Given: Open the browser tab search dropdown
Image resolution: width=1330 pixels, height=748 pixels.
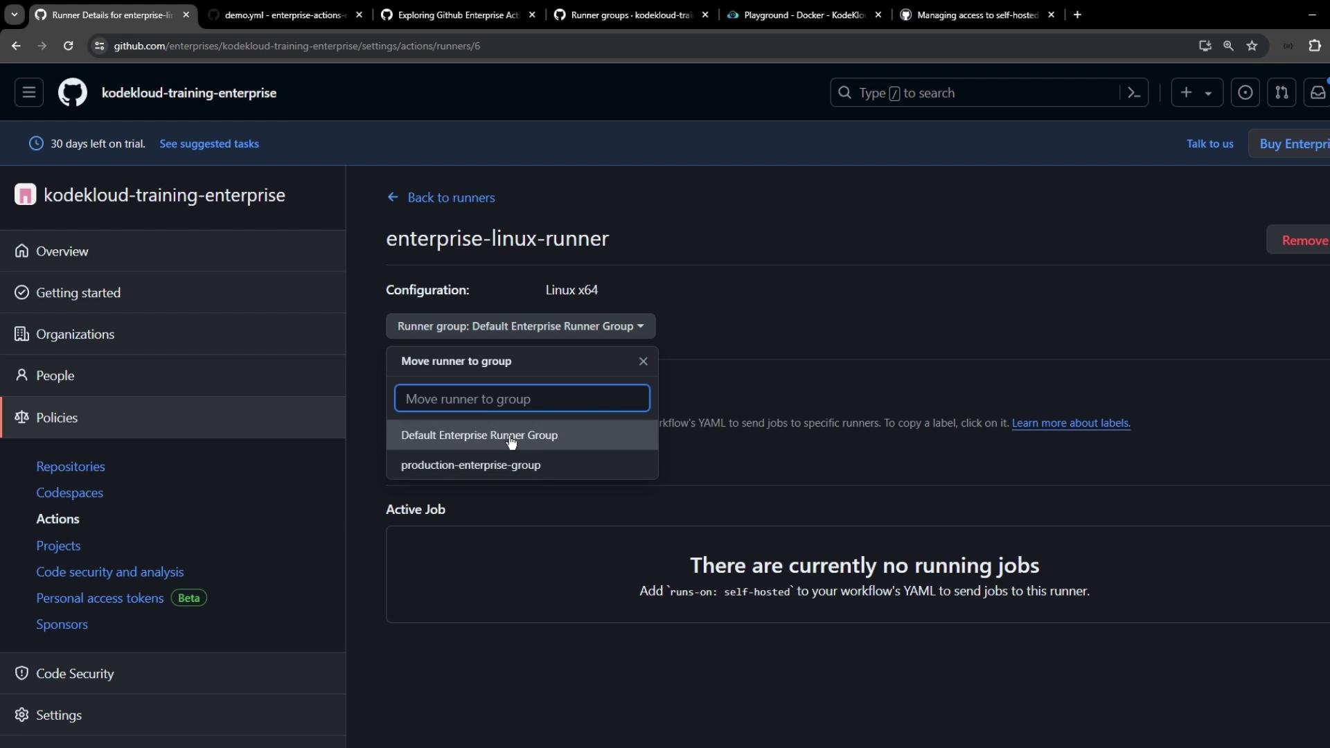Looking at the screenshot, I should click(x=15, y=15).
